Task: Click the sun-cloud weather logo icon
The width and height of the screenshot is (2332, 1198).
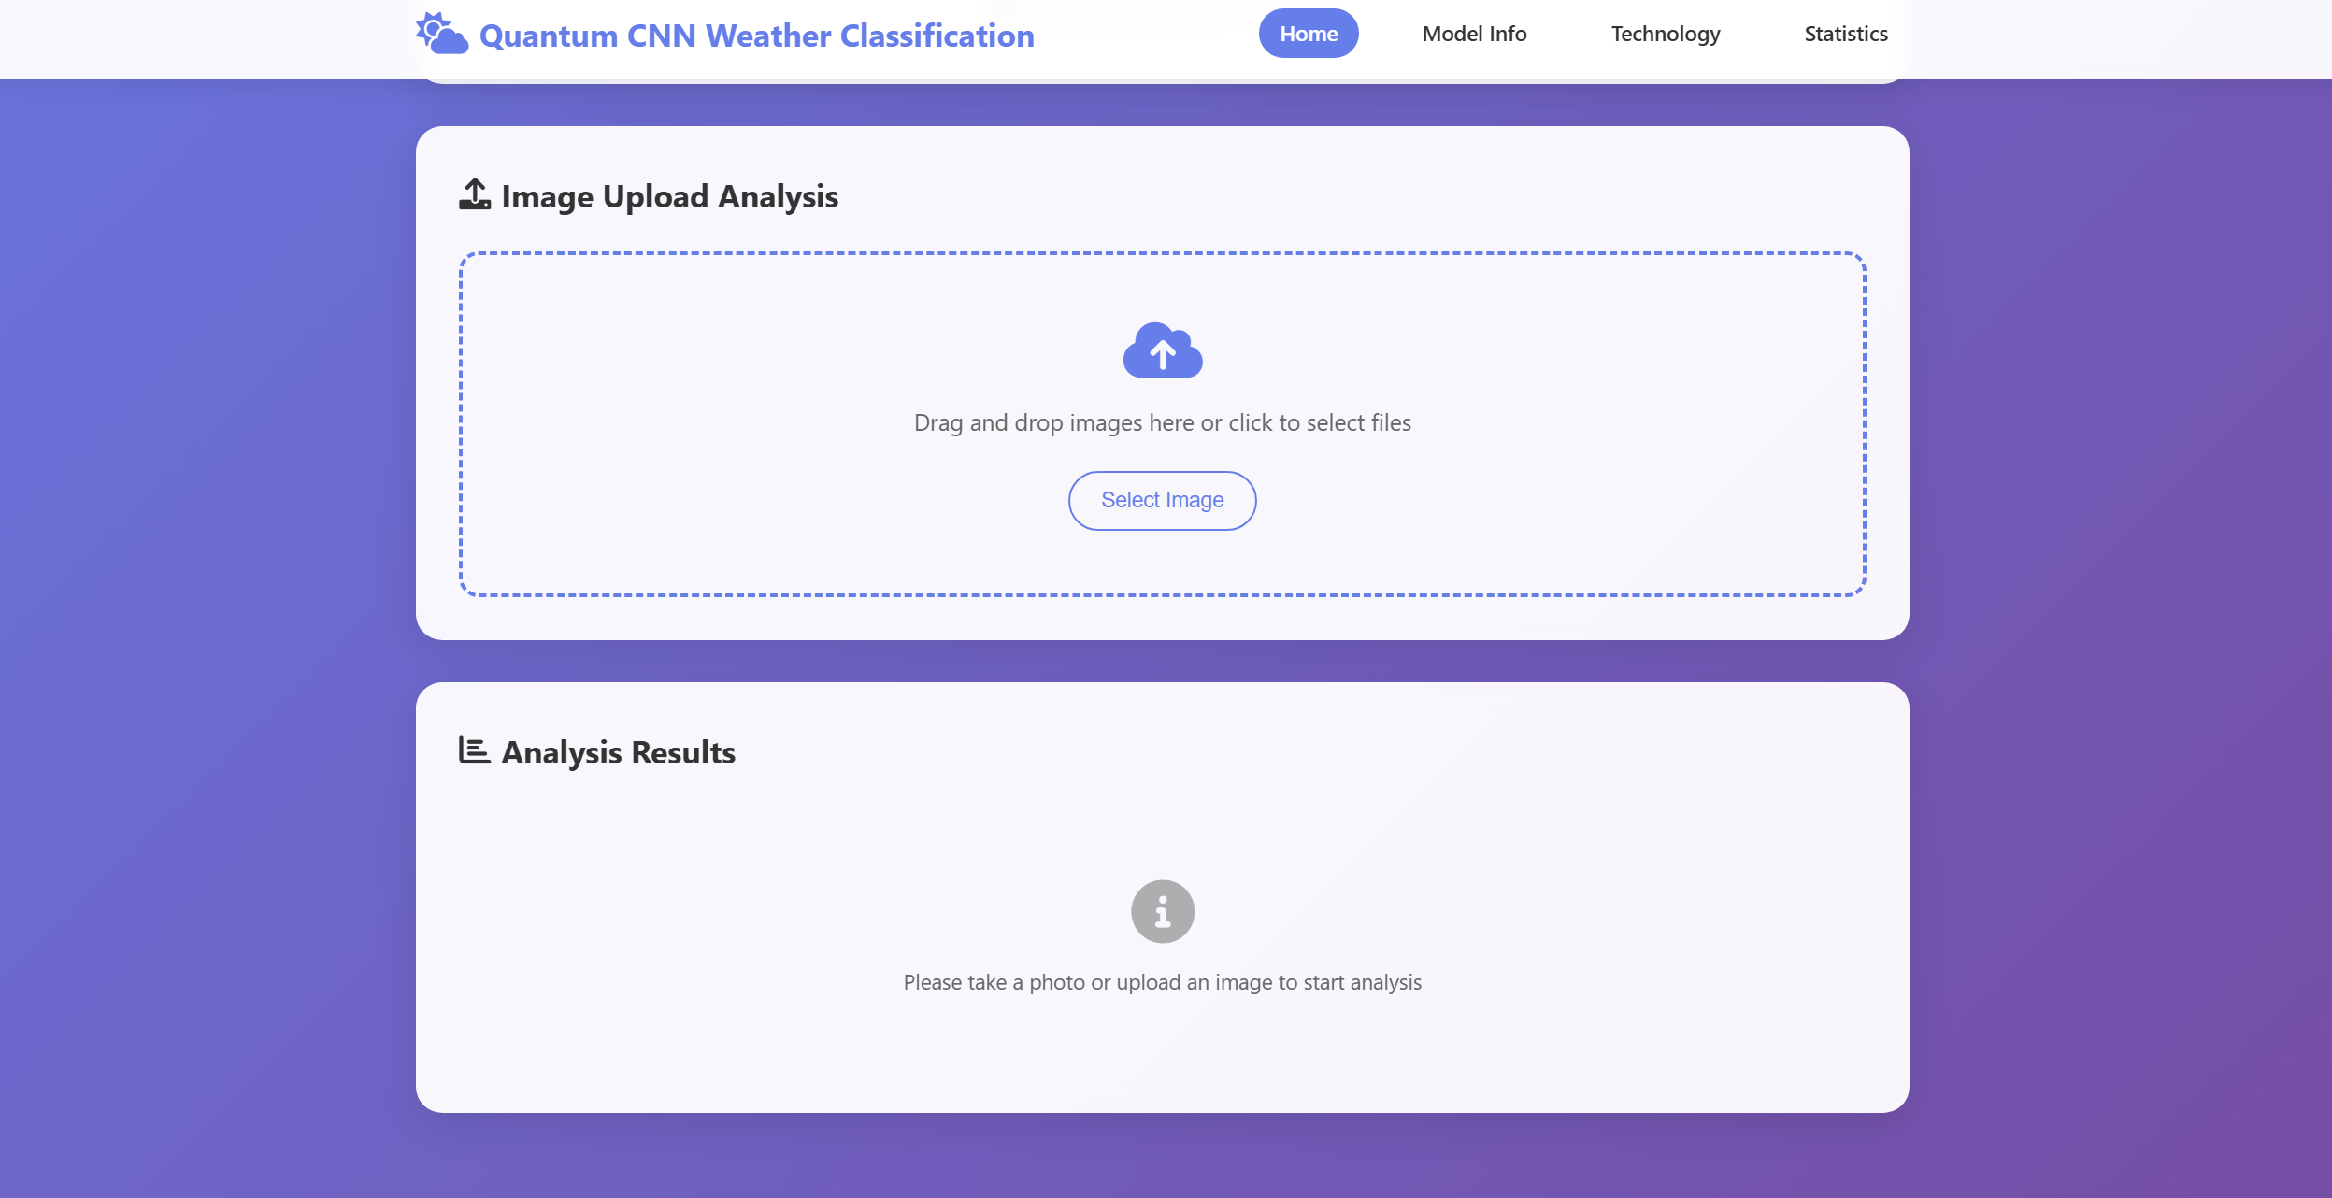Action: (441, 34)
